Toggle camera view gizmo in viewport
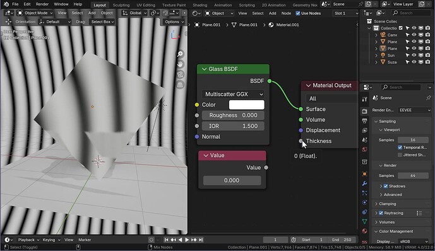 180,74
